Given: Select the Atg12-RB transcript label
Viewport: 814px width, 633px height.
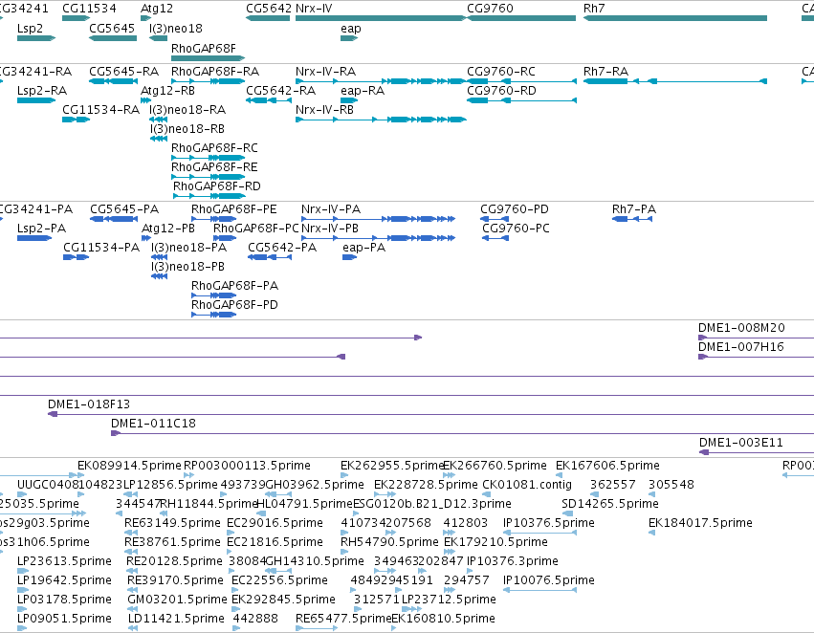Looking at the screenshot, I should (167, 90).
